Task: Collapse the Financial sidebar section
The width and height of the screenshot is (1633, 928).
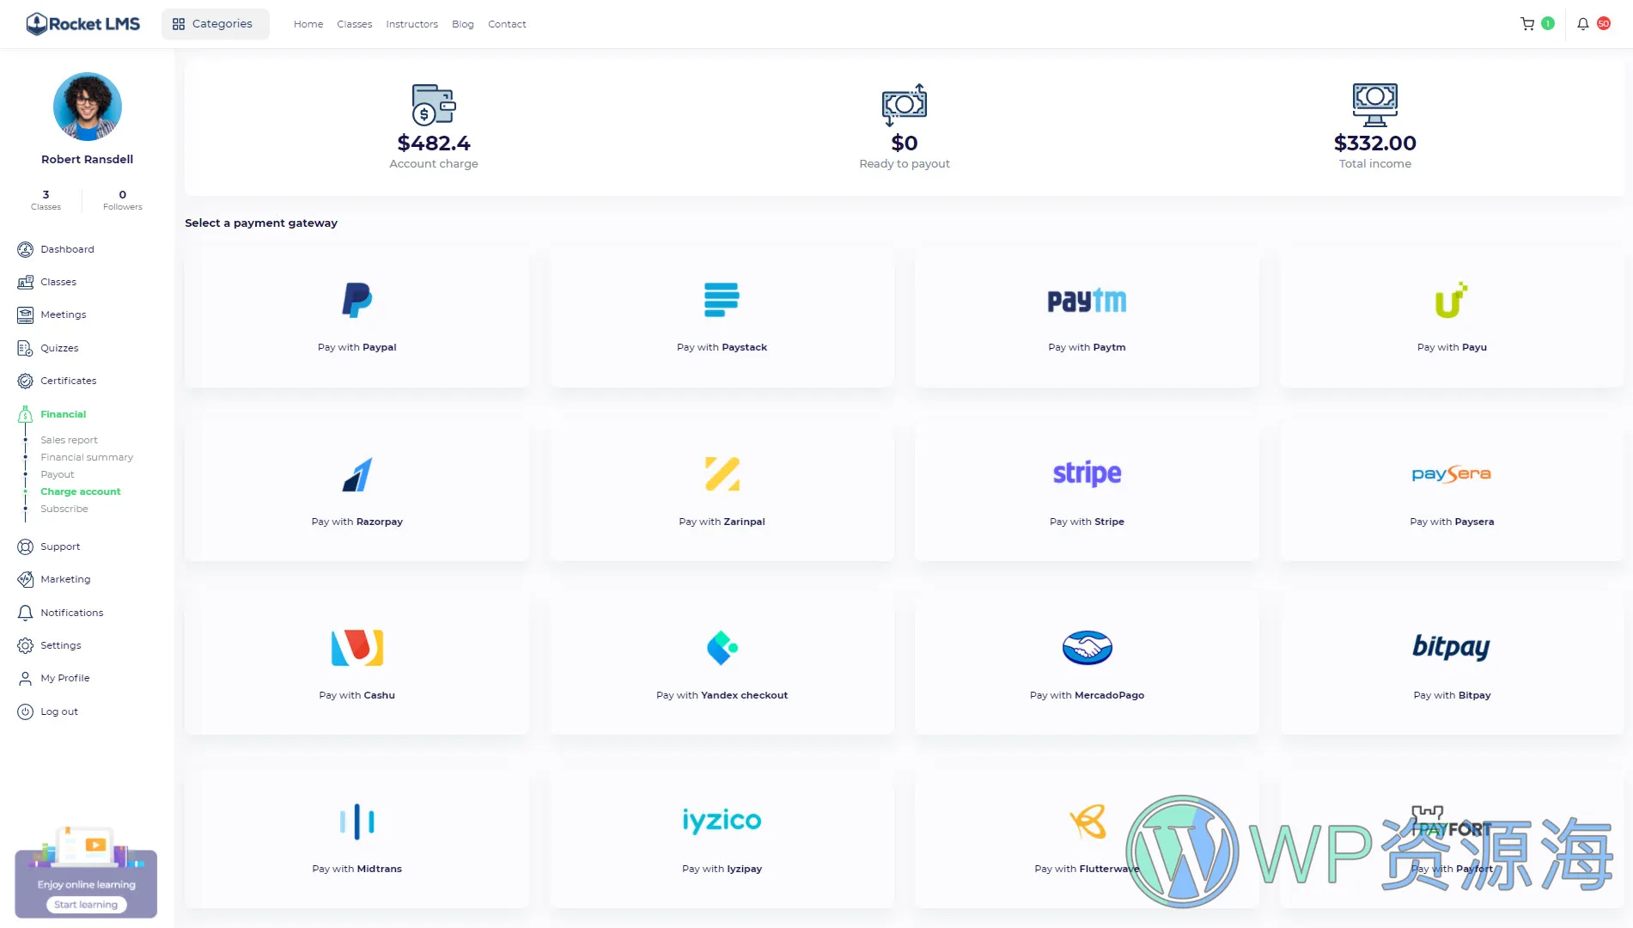Action: pyautogui.click(x=64, y=414)
